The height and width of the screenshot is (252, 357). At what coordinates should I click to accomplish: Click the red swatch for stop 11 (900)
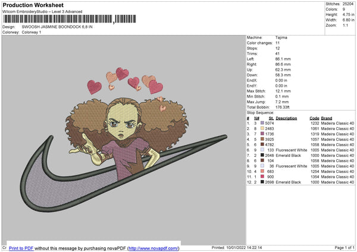(x=262, y=177)
